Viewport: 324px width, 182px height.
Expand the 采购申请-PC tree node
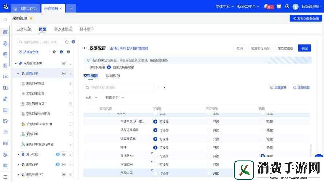click(x=18, y=175)
